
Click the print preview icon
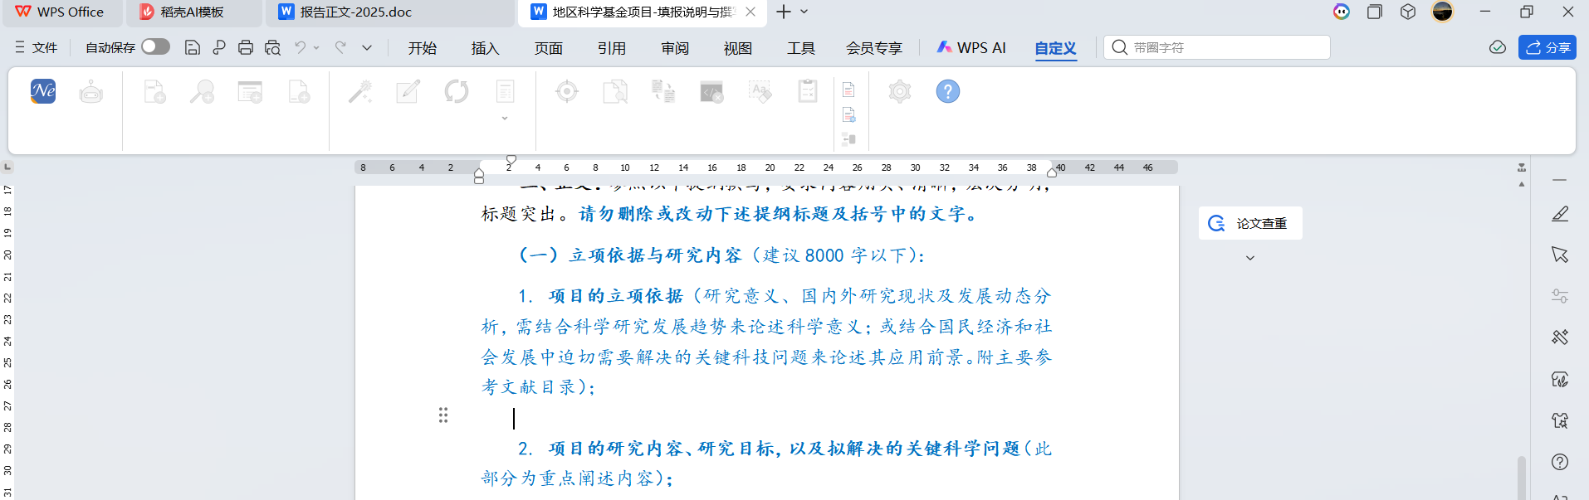272,48
